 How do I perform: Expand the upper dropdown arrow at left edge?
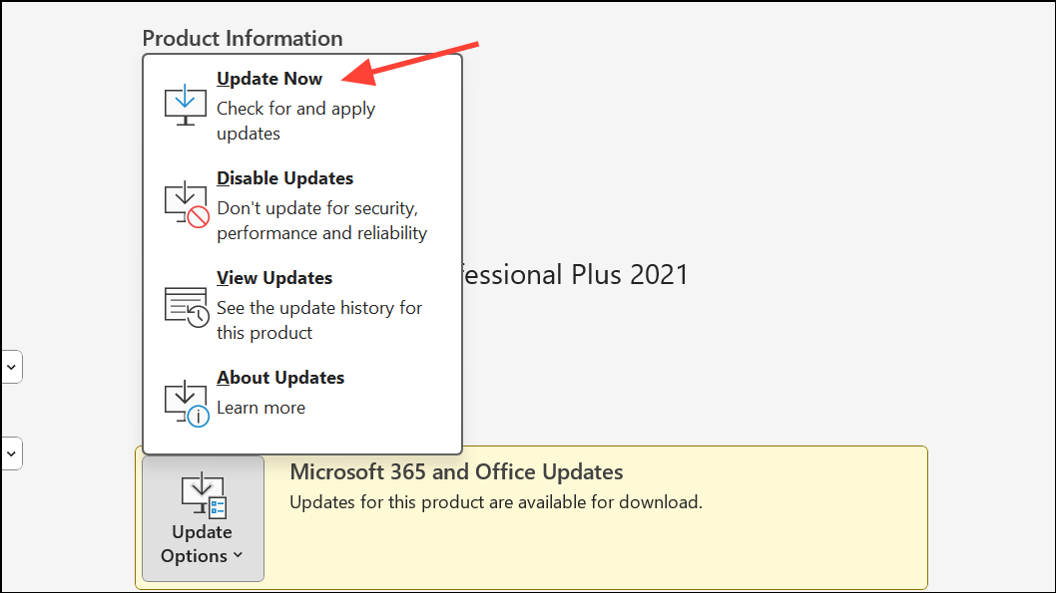[11, 366]
